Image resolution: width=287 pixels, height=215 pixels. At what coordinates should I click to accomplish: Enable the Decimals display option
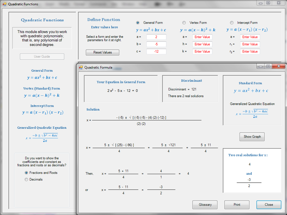coord(26,179)
